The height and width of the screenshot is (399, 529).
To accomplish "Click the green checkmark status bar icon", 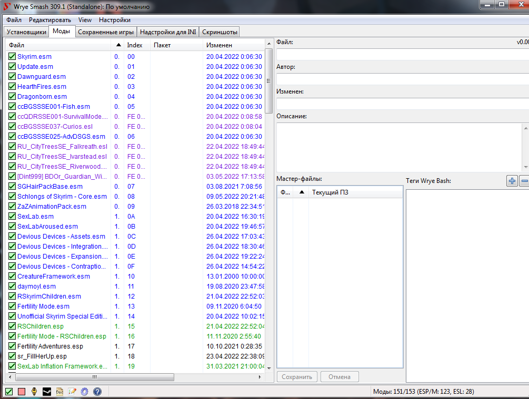I will pyautogui.click(x=9, y=392).
